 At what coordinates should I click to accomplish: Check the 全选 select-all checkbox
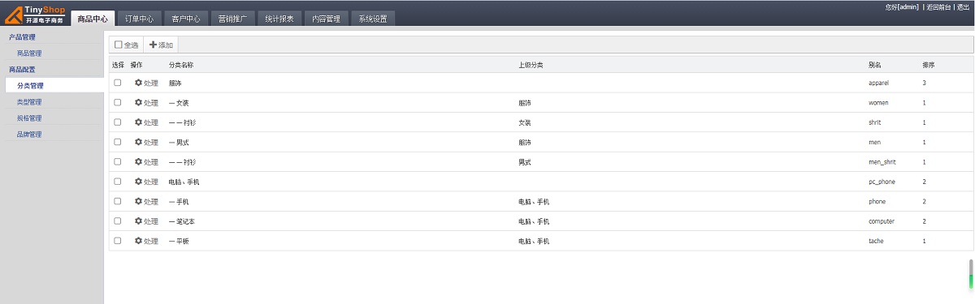[x=119, y=45]
